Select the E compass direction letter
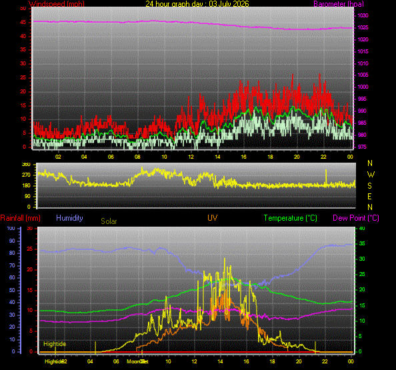 coord(369,196)
